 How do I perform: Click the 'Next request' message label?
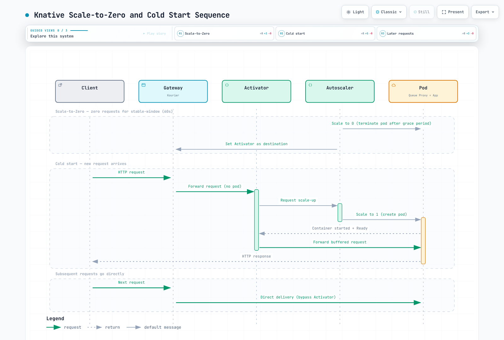(131, 282)
